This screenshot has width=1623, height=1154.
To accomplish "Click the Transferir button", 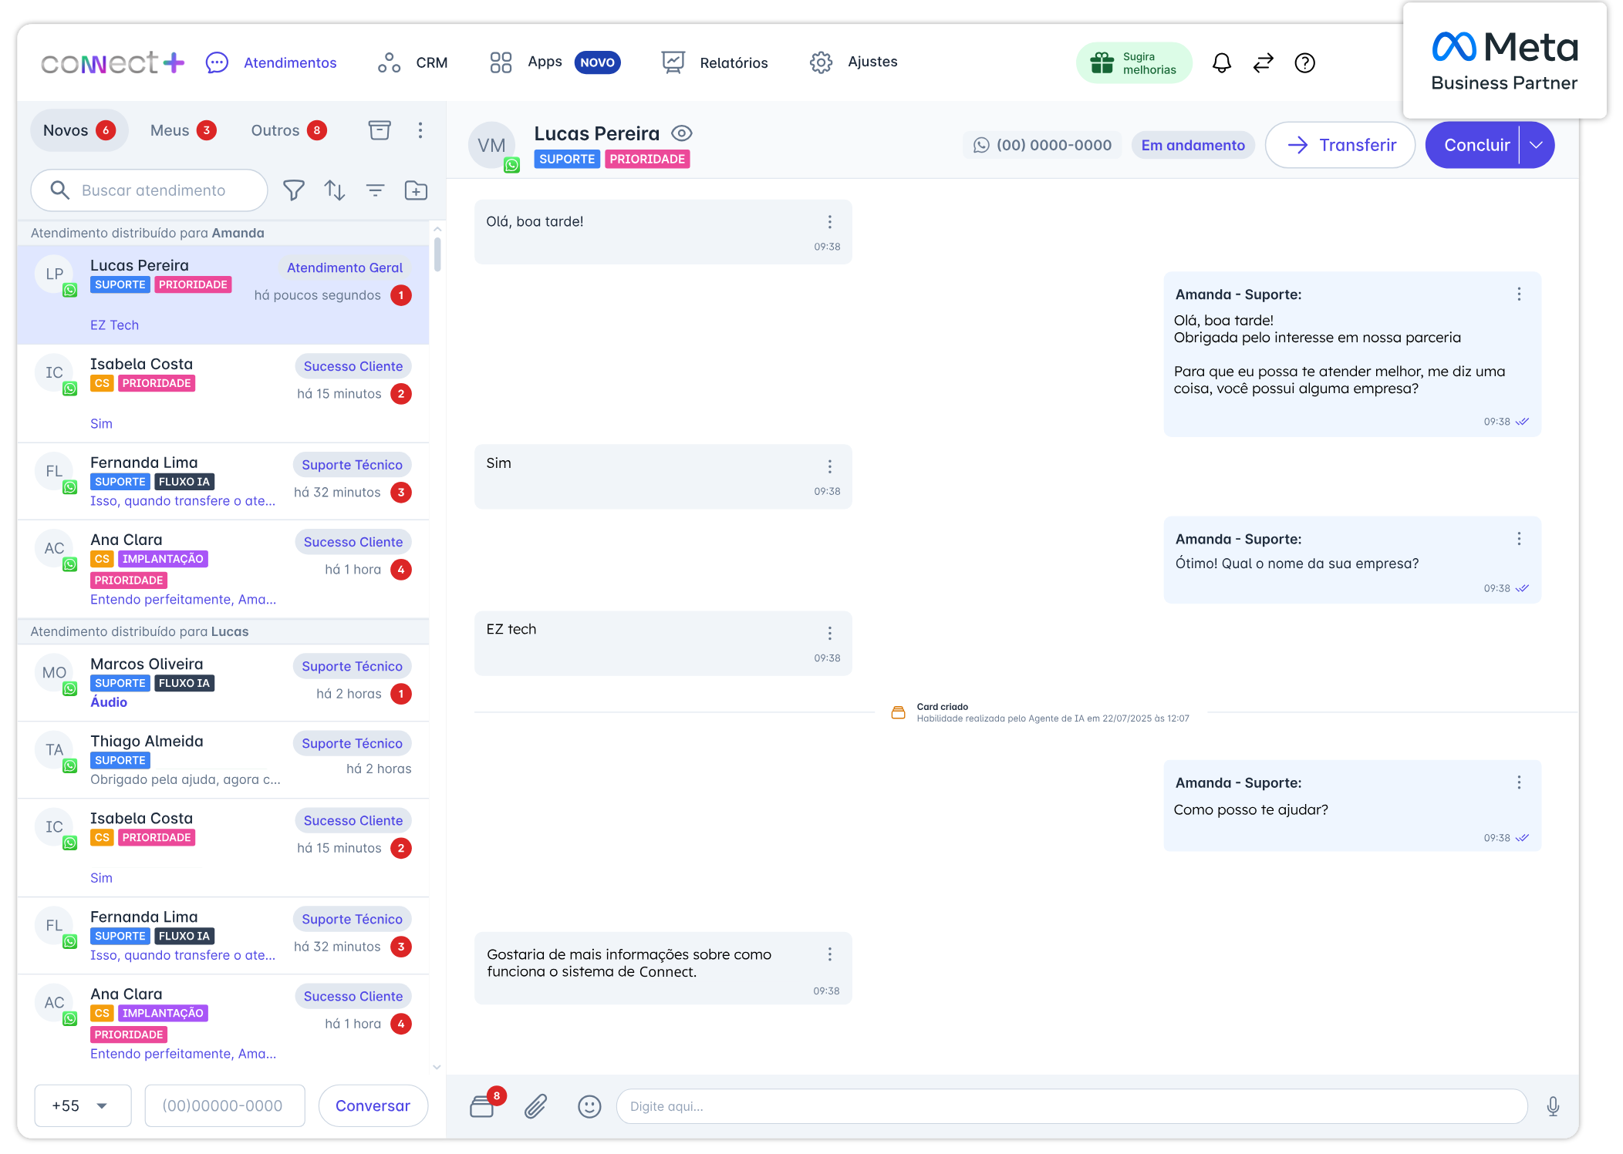I will click(1340, 145).
